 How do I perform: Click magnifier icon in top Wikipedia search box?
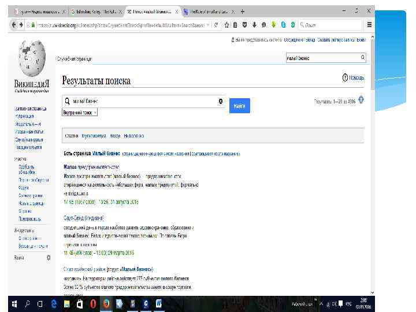(362, 58)
